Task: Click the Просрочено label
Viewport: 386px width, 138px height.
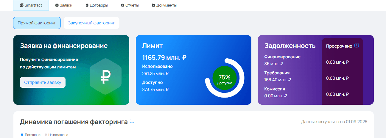Action: tap(339, 46)
